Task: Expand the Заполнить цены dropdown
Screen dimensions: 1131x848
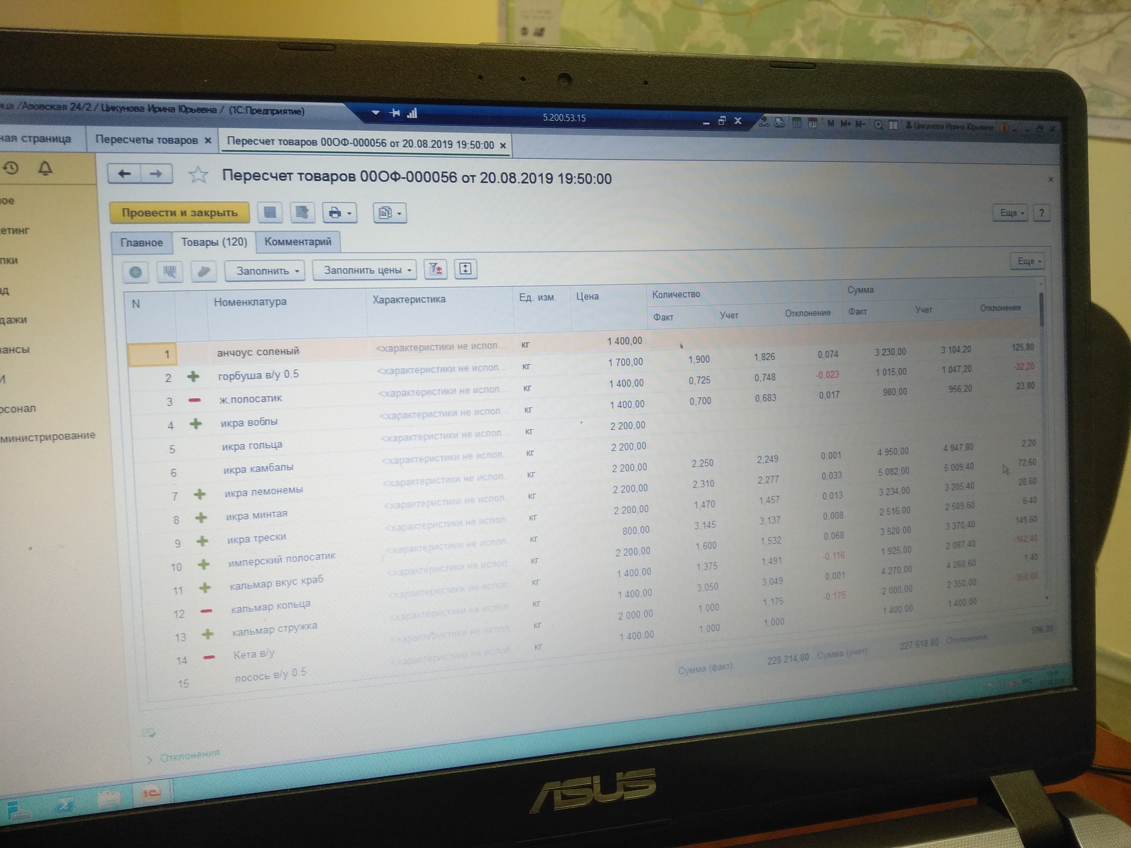Action: point(364,270)
